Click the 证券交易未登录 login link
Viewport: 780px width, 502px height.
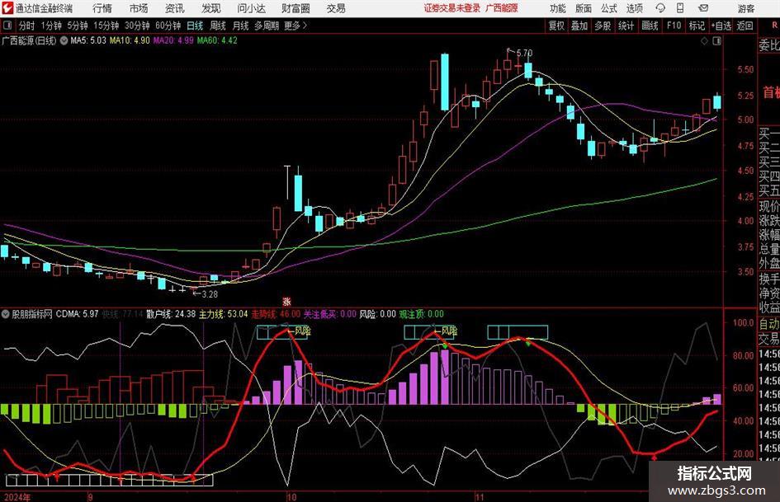[x=452, y=8]
